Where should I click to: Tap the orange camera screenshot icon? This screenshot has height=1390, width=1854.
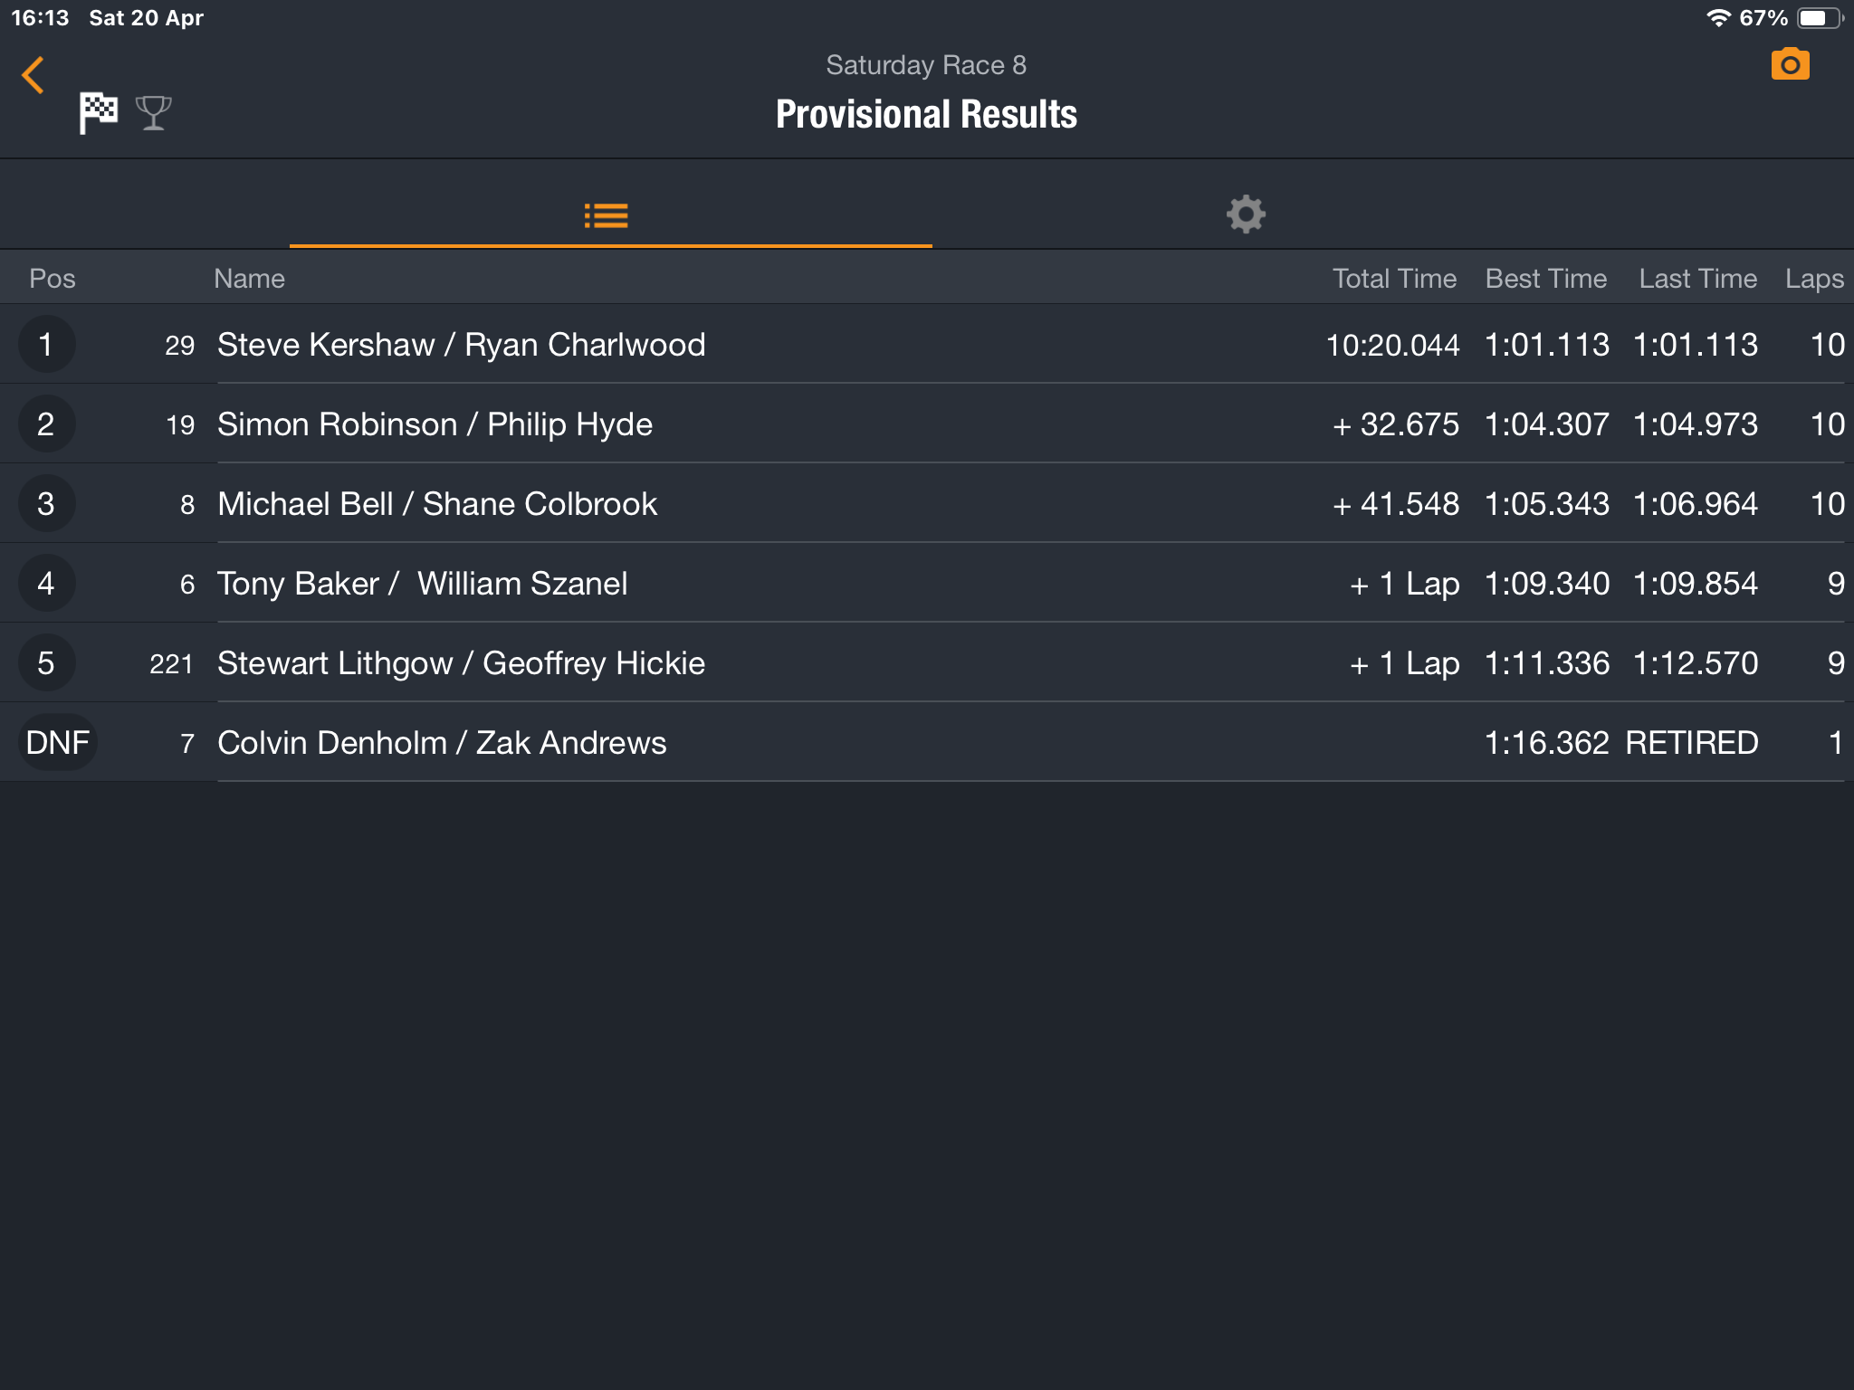[1790, 65]
